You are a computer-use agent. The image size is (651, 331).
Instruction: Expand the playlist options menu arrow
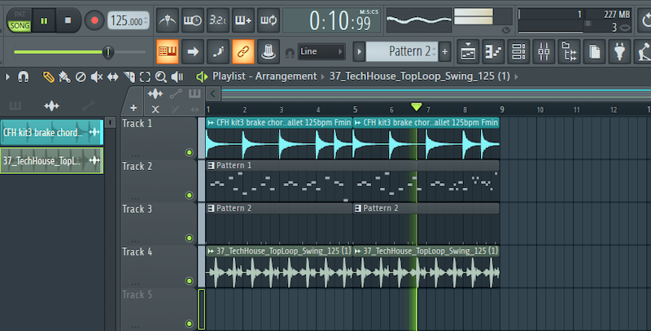pos(7,76)
